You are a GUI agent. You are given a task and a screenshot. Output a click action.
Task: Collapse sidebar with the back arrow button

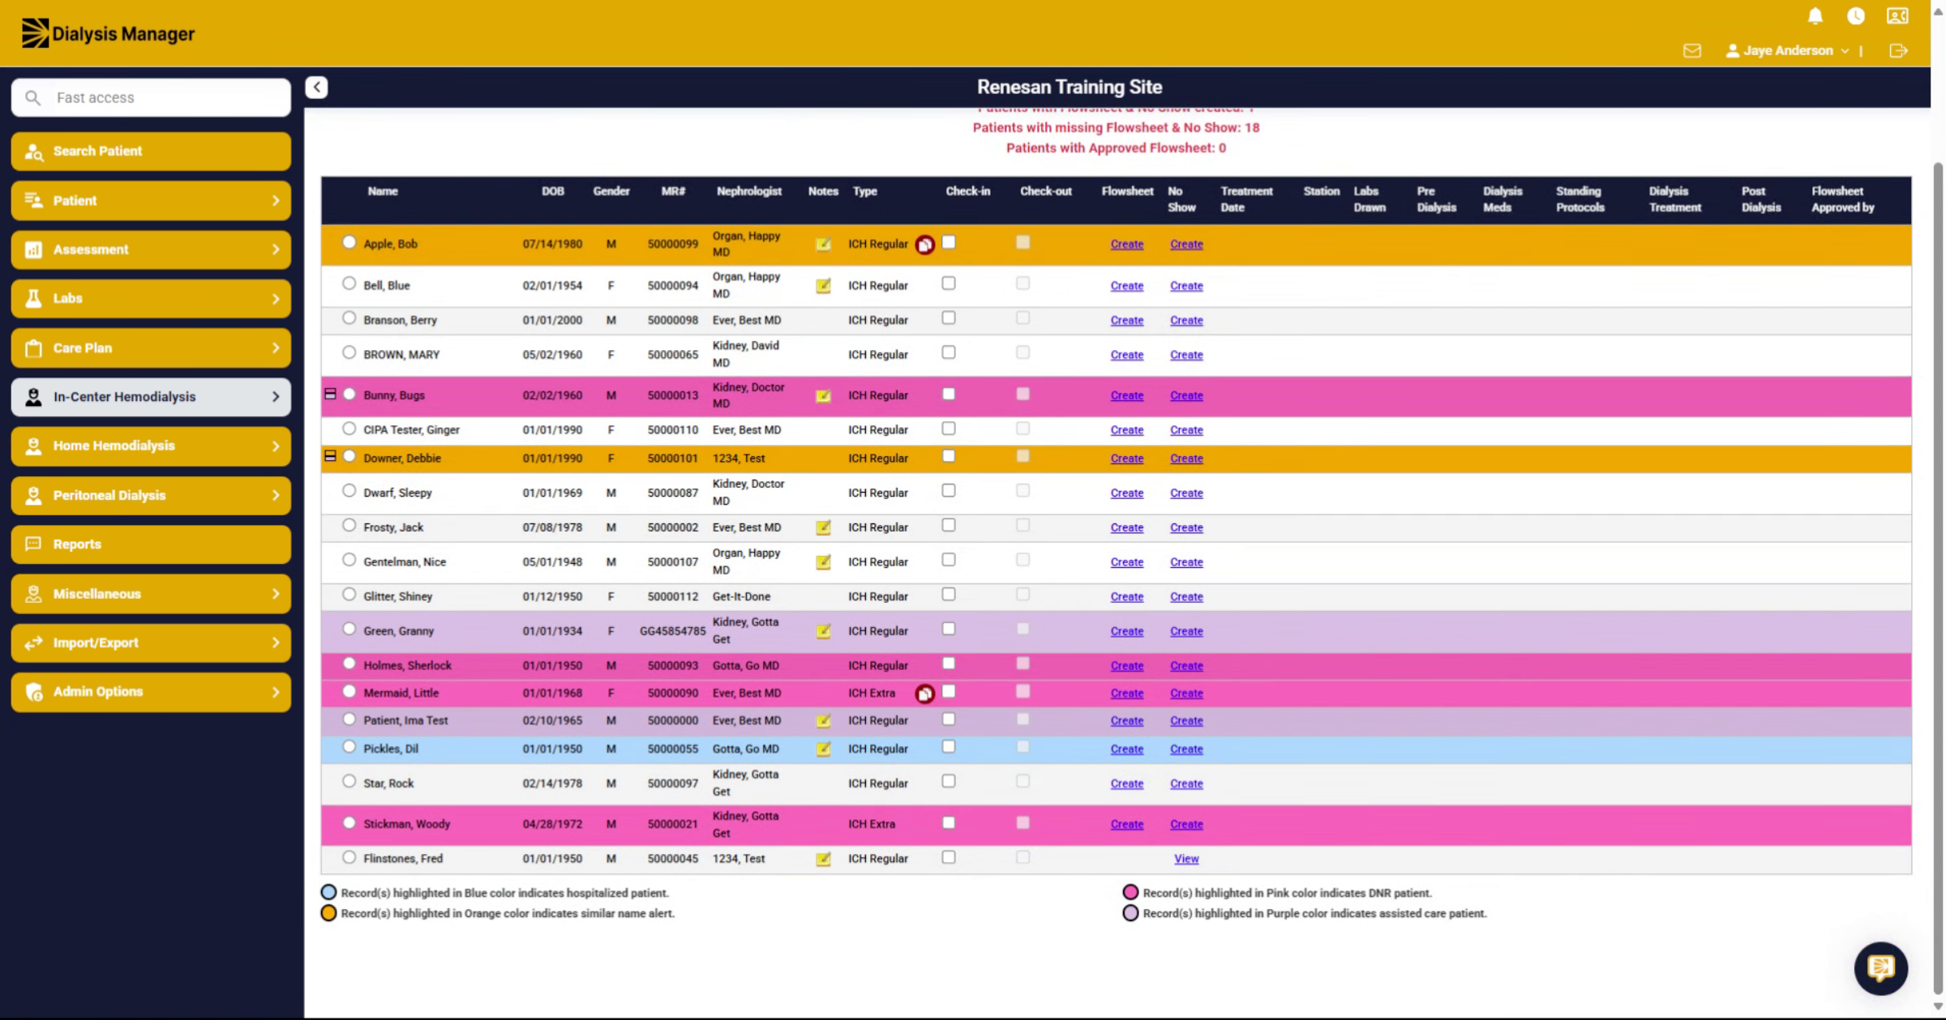tap(316, 87)
